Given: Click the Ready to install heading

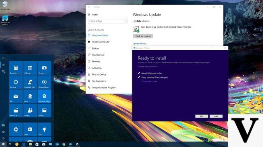Looking at the screenshot, I should tap(152, 58).
